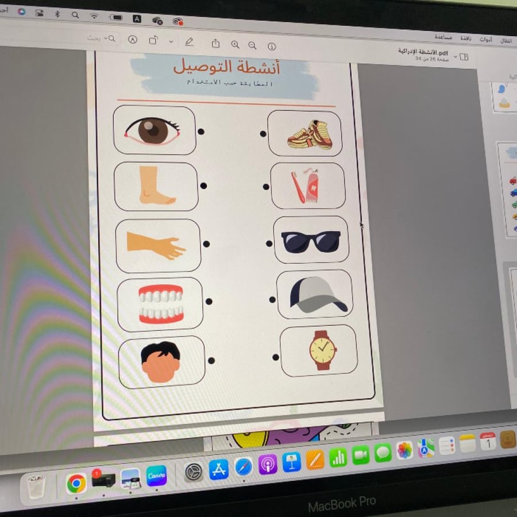The height and width of the screenshot is (517, 517).
Task: Open Messages from the Dock
Action: point(383,453)
